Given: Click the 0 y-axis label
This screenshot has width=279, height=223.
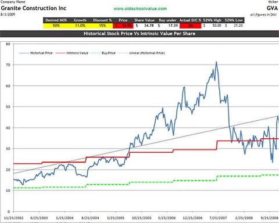Looking at the screenshot, I should [9, 211].
